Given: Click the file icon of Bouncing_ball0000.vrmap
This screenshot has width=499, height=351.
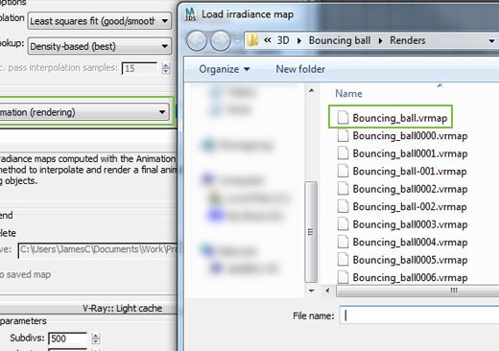Looking at the screenshot, I should 343,135.
